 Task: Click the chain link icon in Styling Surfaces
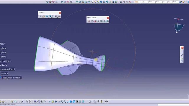pos(92,21)
